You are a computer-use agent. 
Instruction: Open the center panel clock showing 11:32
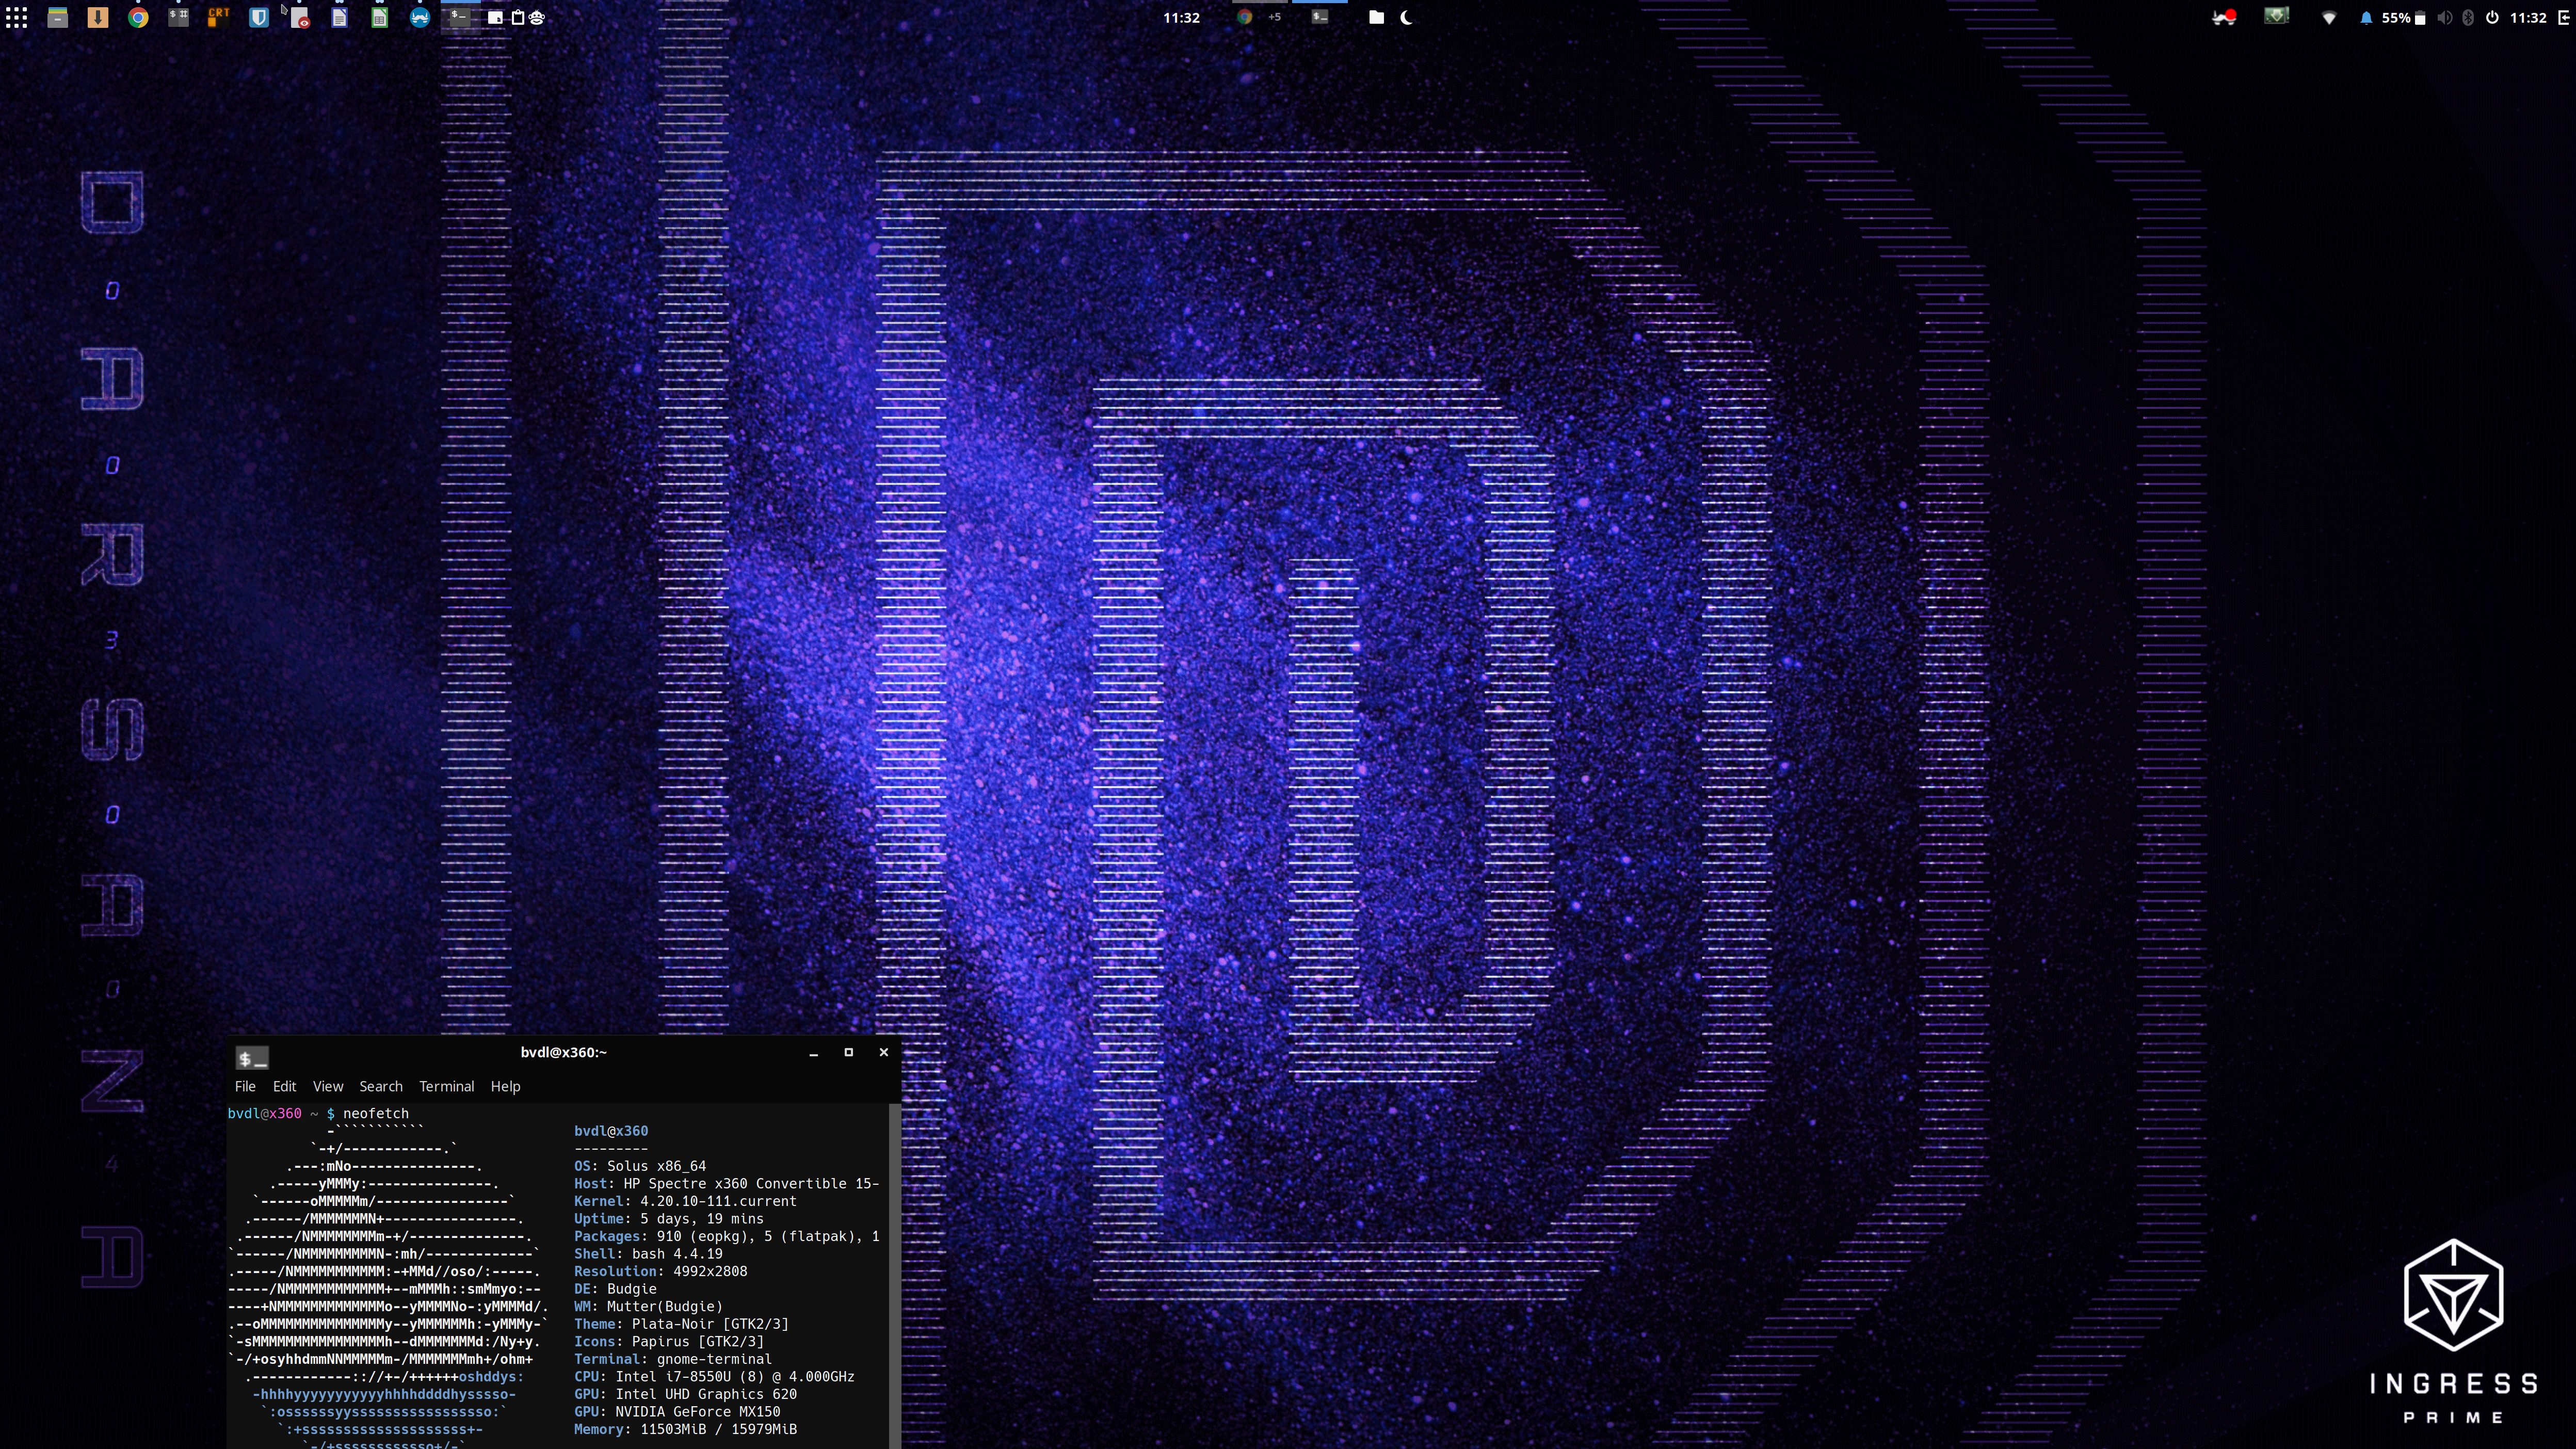(x=1181, y=17)
